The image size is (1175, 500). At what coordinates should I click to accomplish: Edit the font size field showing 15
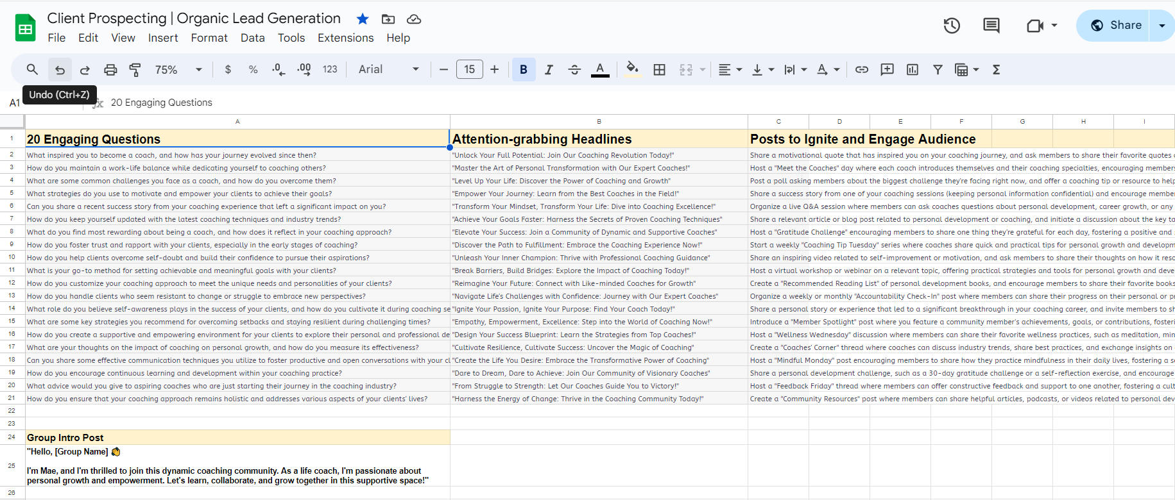tap(469, 69)
